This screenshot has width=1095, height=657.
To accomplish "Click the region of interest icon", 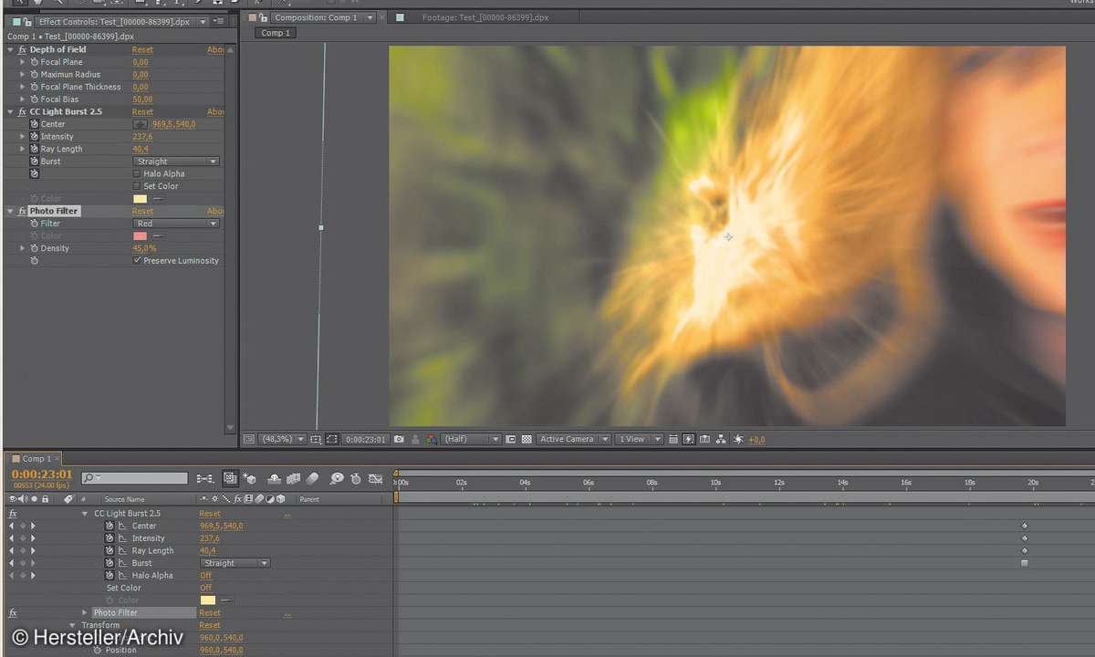I will (510, 439).
